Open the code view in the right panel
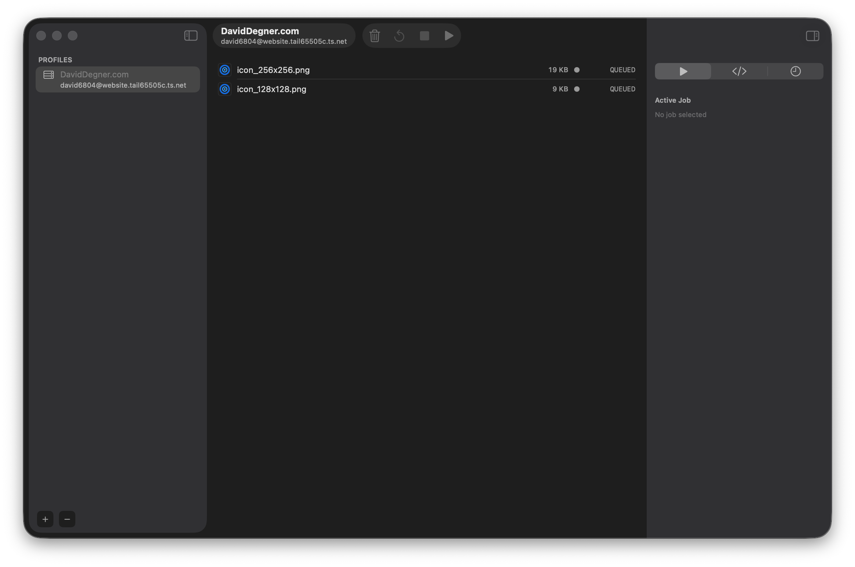This screenshot has width=855, height=567. click(739, 71)
